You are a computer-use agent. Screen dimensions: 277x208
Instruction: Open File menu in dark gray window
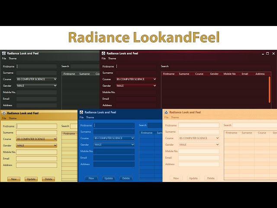click(x=4, y=58)
